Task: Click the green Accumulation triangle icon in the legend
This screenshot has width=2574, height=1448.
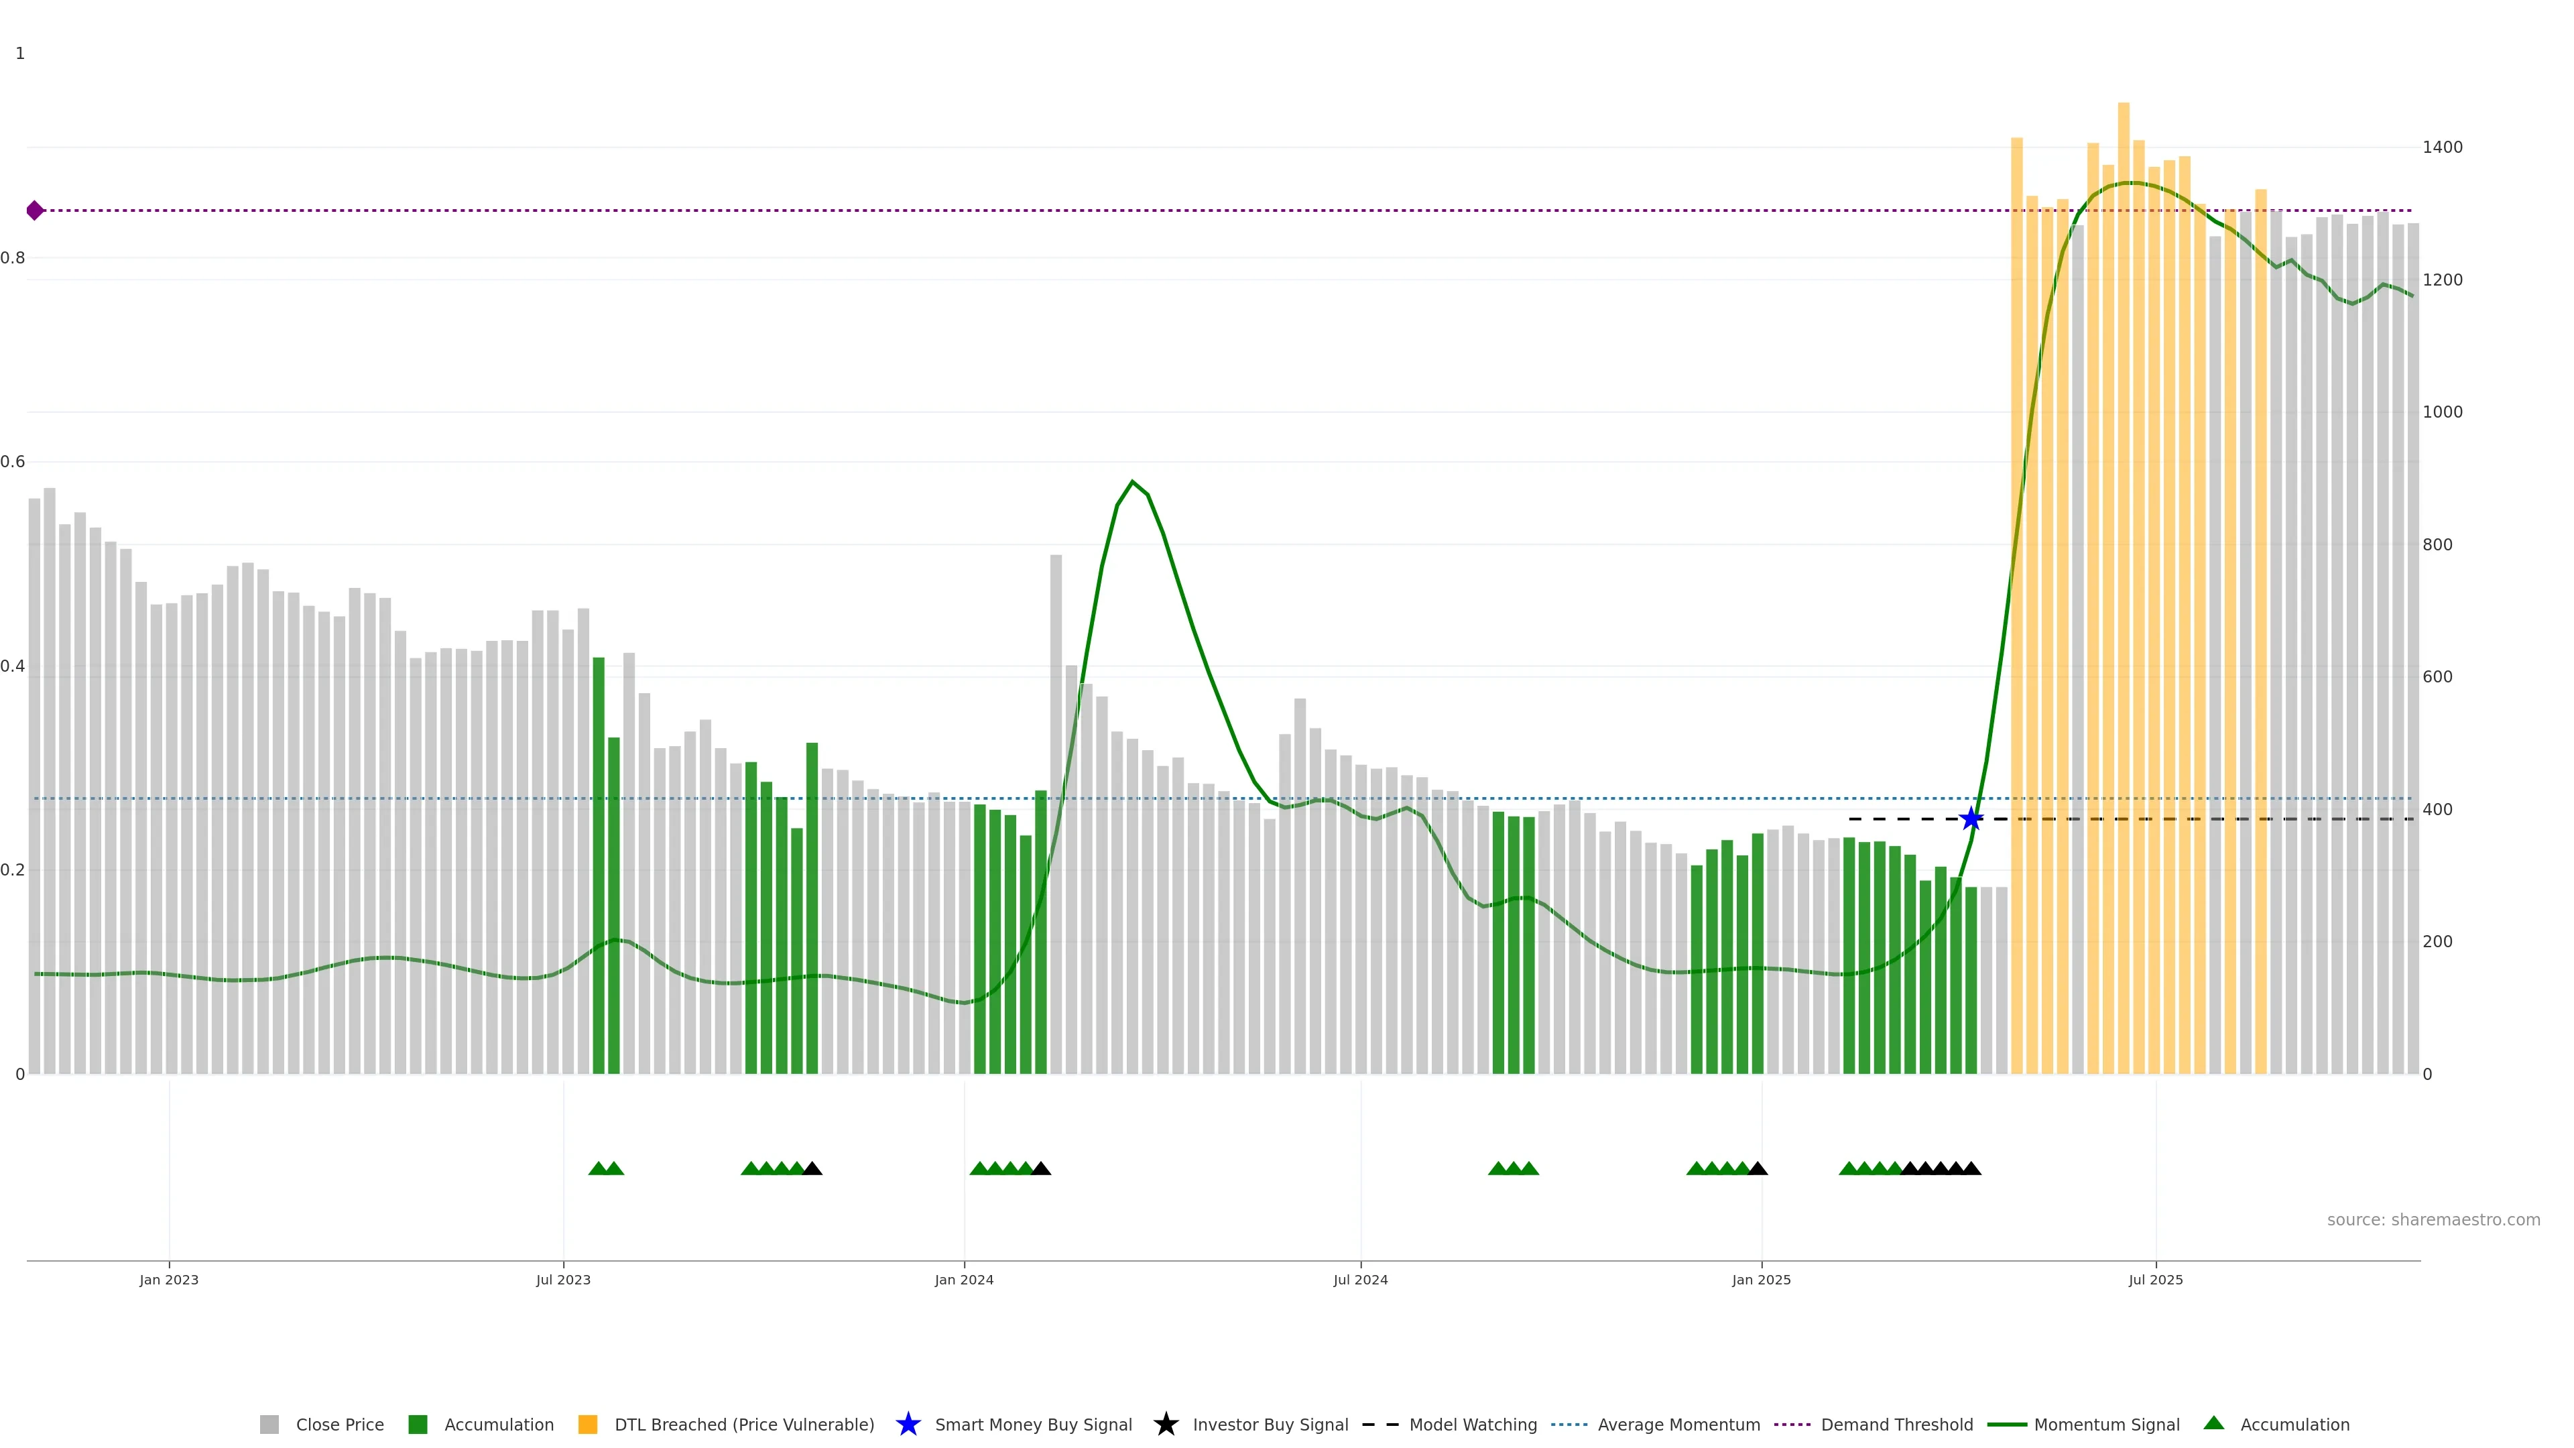Action: (x=2213, y=1423)
